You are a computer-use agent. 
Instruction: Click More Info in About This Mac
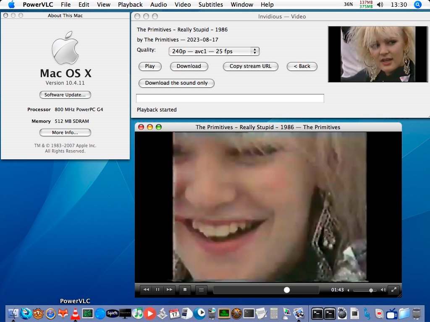tap(65, 132)
